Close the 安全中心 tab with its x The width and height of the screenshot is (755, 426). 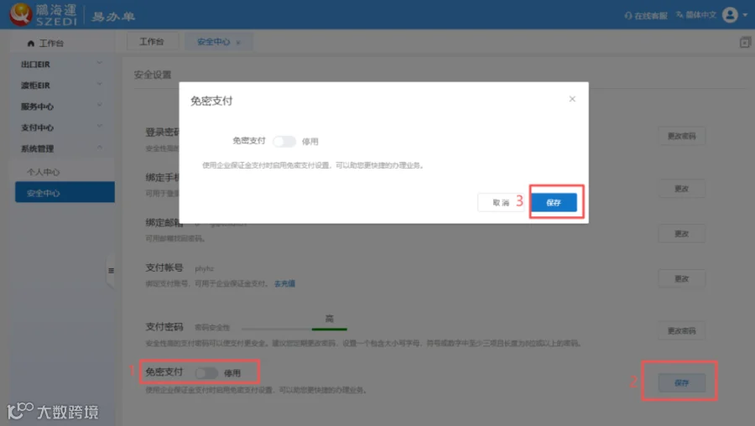coord(238,43)
